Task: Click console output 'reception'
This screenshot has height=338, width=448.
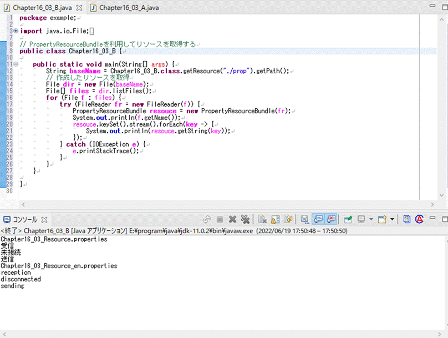Action: point(16,273)
